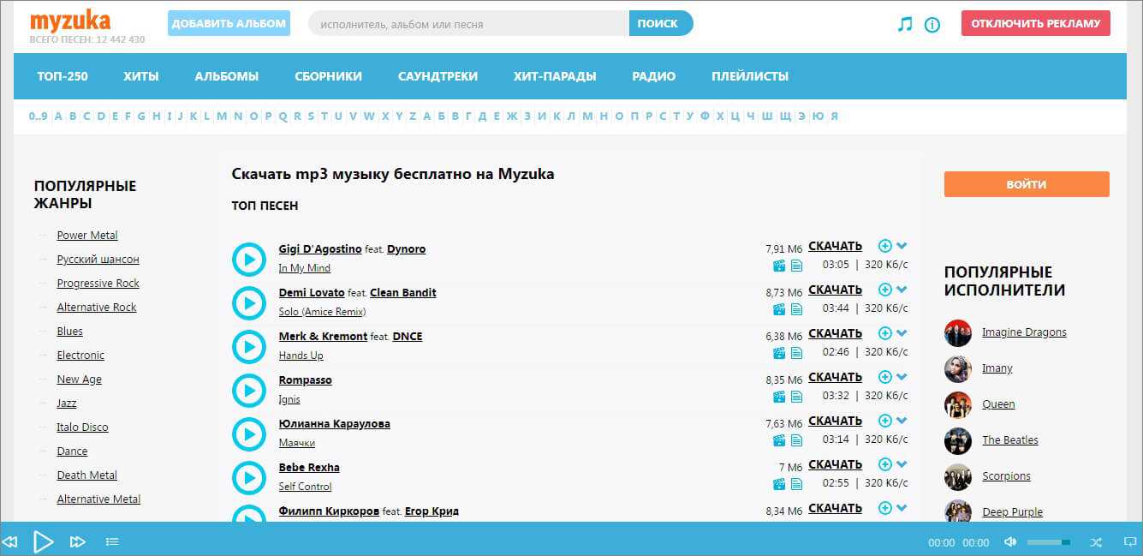Add Hands Up using its plus icon

pos(885,333)
